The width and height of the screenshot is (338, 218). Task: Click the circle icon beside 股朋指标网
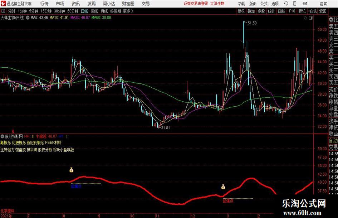click(3, 136)
